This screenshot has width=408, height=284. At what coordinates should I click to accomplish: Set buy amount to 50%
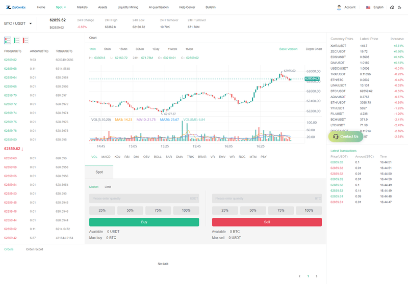(x=130, y=210)
